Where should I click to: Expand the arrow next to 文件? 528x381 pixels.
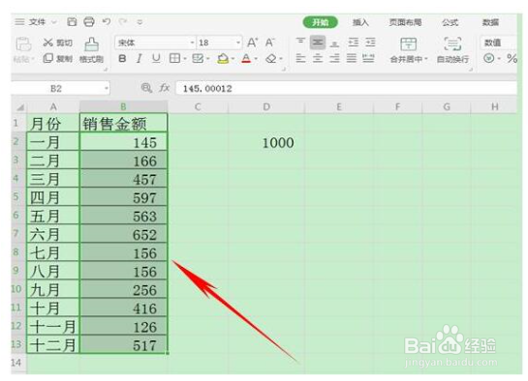(54, 22)
